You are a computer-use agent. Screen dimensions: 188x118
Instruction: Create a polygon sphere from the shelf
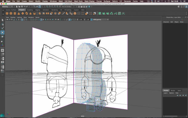(x=7, y=13)
